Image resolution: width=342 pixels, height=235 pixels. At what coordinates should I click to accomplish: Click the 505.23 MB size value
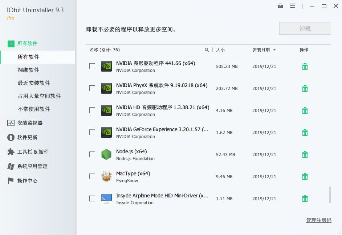point(227,67)
